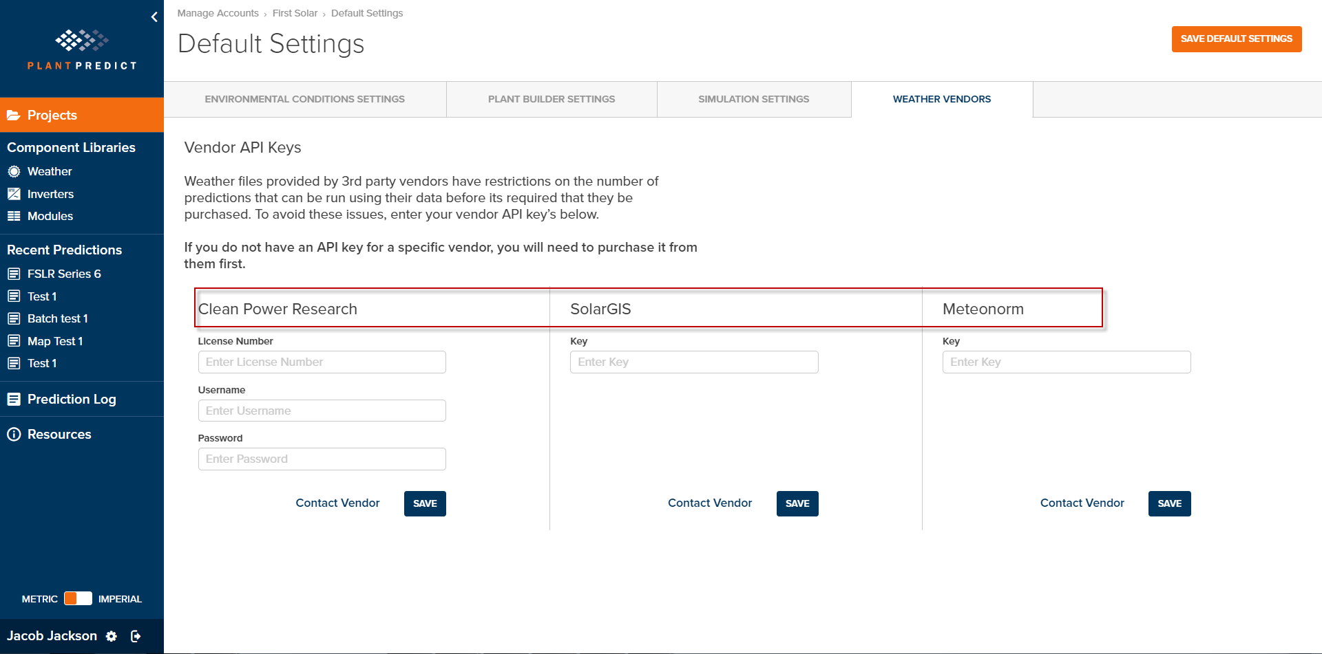The image size is (1322, 654).
Task: Focus the Enter Password field
Action: pyautogui.click(x=322, y=459)
